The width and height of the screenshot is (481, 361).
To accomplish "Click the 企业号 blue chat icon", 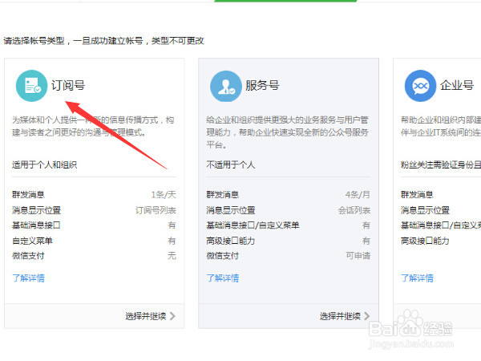I will 420,86.
